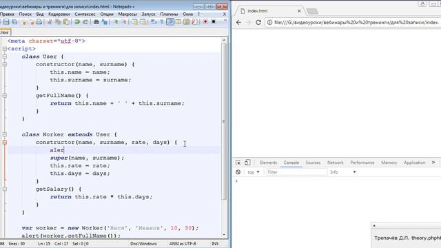
Task: Open the Replace dialog toolbar icon
Action: (x=104, y=21)
